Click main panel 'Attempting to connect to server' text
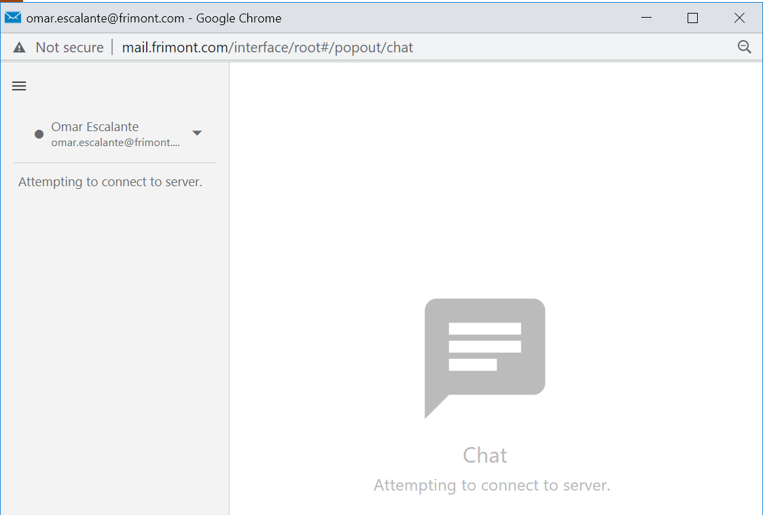763x515 pixels. click(x=491, y=485)
